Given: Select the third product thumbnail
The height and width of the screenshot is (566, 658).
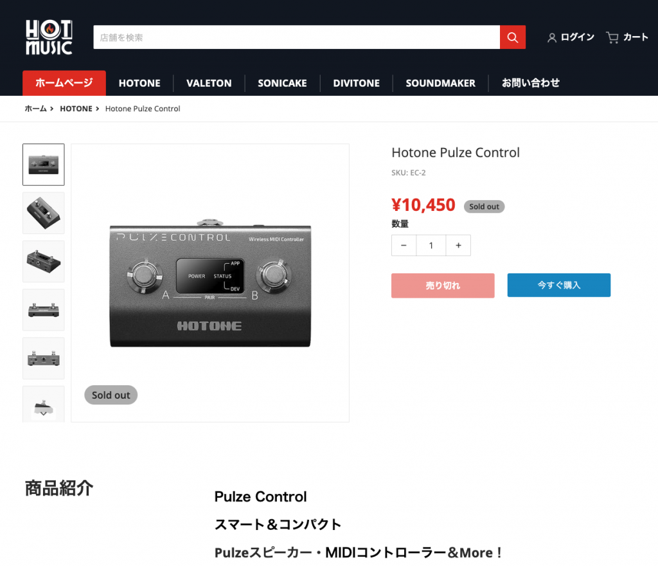Looking at the screenshot, I should pyautogui.click(x=44, y=261).
